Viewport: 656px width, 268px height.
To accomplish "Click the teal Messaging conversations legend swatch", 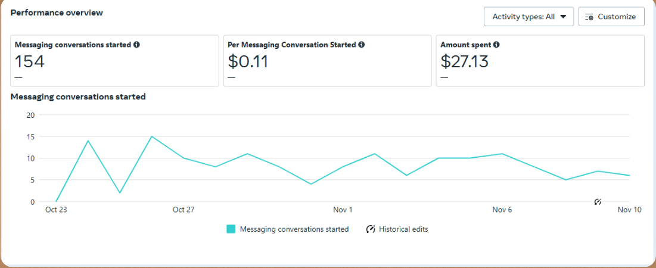I will pyautogui.click(x=231, y=229).
